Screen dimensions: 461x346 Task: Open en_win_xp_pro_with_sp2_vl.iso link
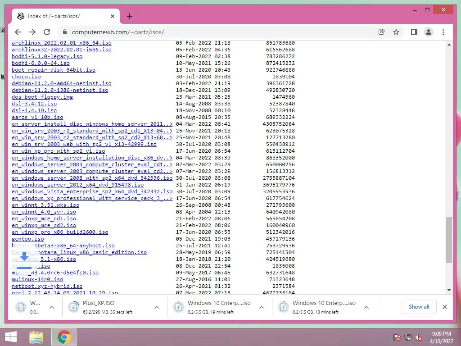[x=58, y=151]
